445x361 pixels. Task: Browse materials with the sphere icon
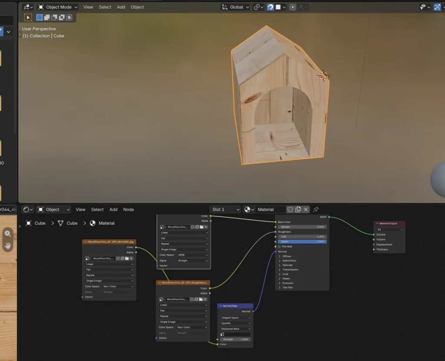tap(249, 210)
